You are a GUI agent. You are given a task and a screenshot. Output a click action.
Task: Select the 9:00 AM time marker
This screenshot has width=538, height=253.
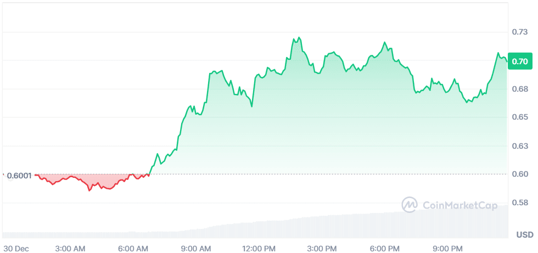pos(197,248)
